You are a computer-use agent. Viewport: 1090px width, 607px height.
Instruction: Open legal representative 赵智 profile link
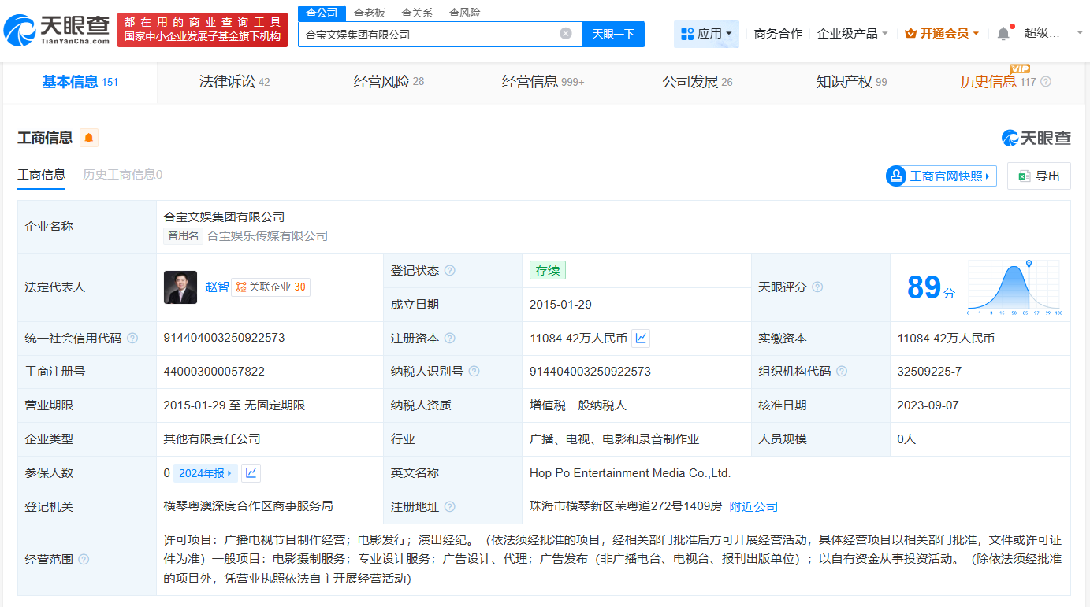(218, 287)
